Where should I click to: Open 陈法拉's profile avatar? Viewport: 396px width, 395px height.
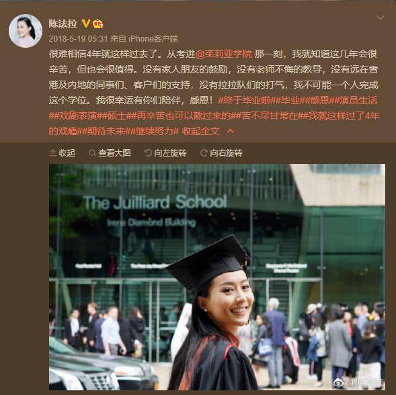click(26, 31)
